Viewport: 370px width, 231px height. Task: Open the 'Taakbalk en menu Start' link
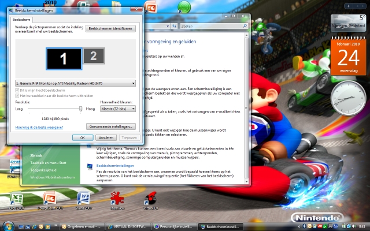49,163
